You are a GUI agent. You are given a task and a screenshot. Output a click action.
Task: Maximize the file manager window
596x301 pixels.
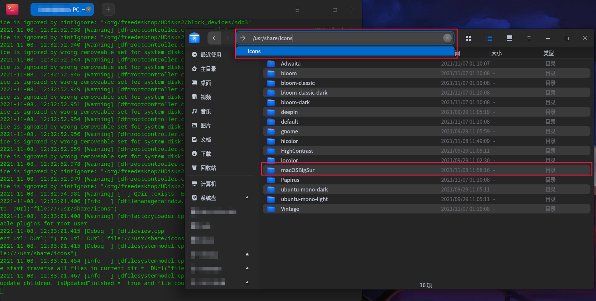(567, 38)
